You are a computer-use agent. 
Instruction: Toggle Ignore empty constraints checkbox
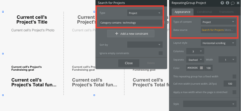(x=161, y=53)
